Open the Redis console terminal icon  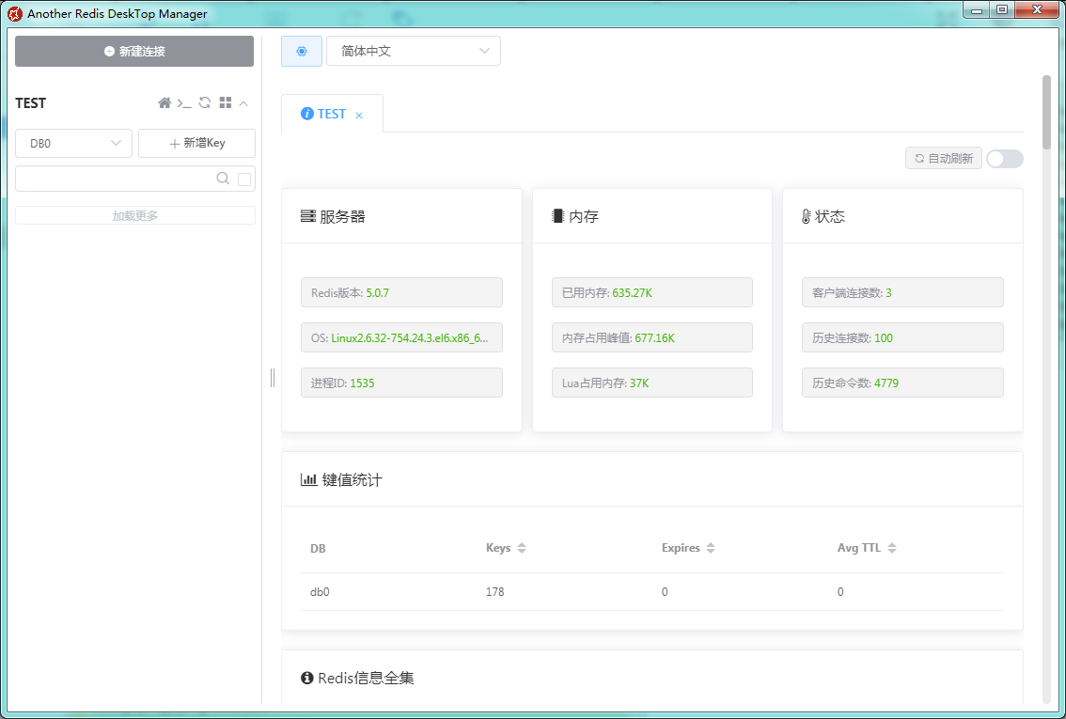(184, 102)
